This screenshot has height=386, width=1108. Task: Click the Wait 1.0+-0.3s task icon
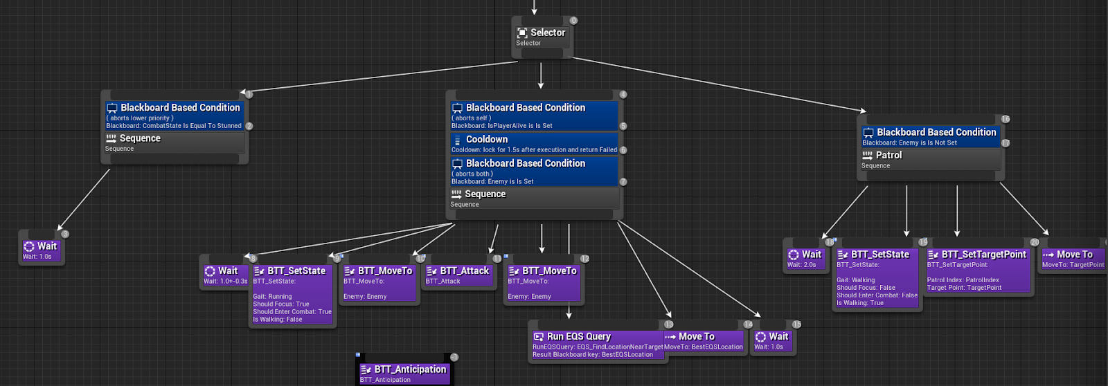[x=210, y=271]
